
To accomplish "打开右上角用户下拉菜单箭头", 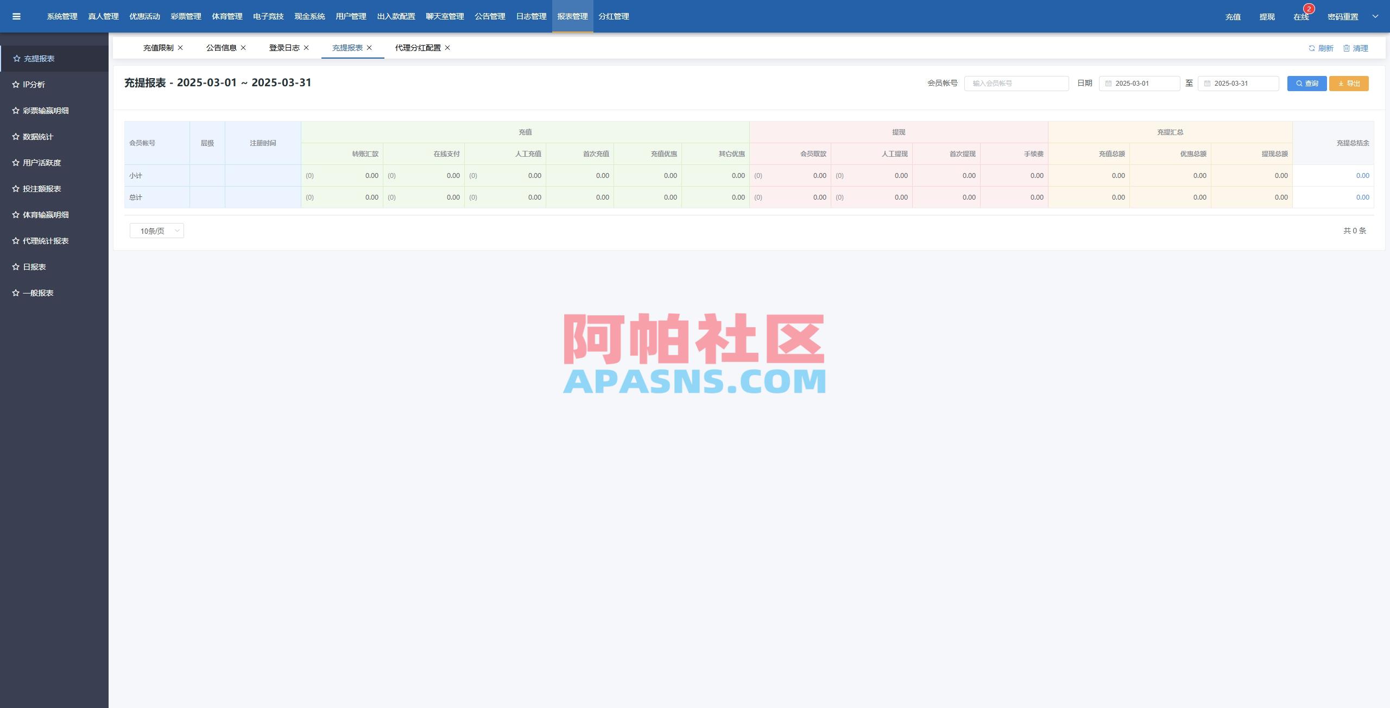I will pos(1376,16).
